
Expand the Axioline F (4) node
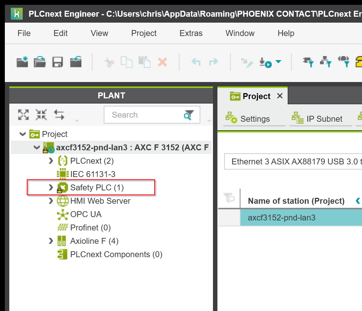click(x=51, y=241)
